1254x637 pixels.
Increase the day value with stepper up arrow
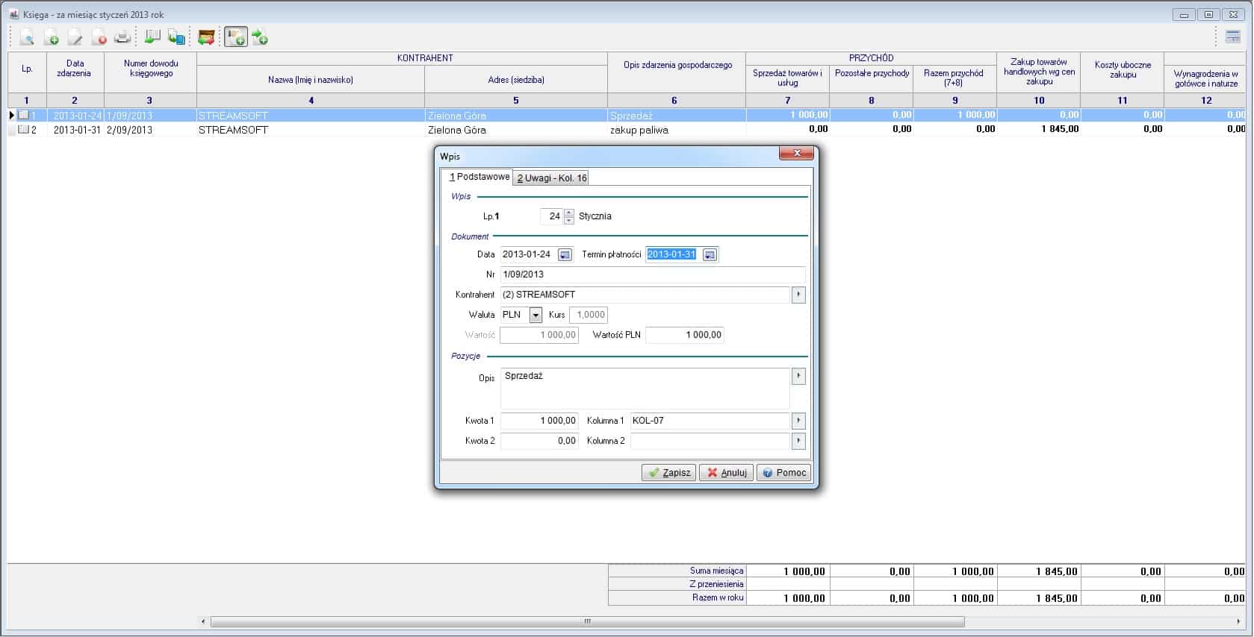point(569,213)
